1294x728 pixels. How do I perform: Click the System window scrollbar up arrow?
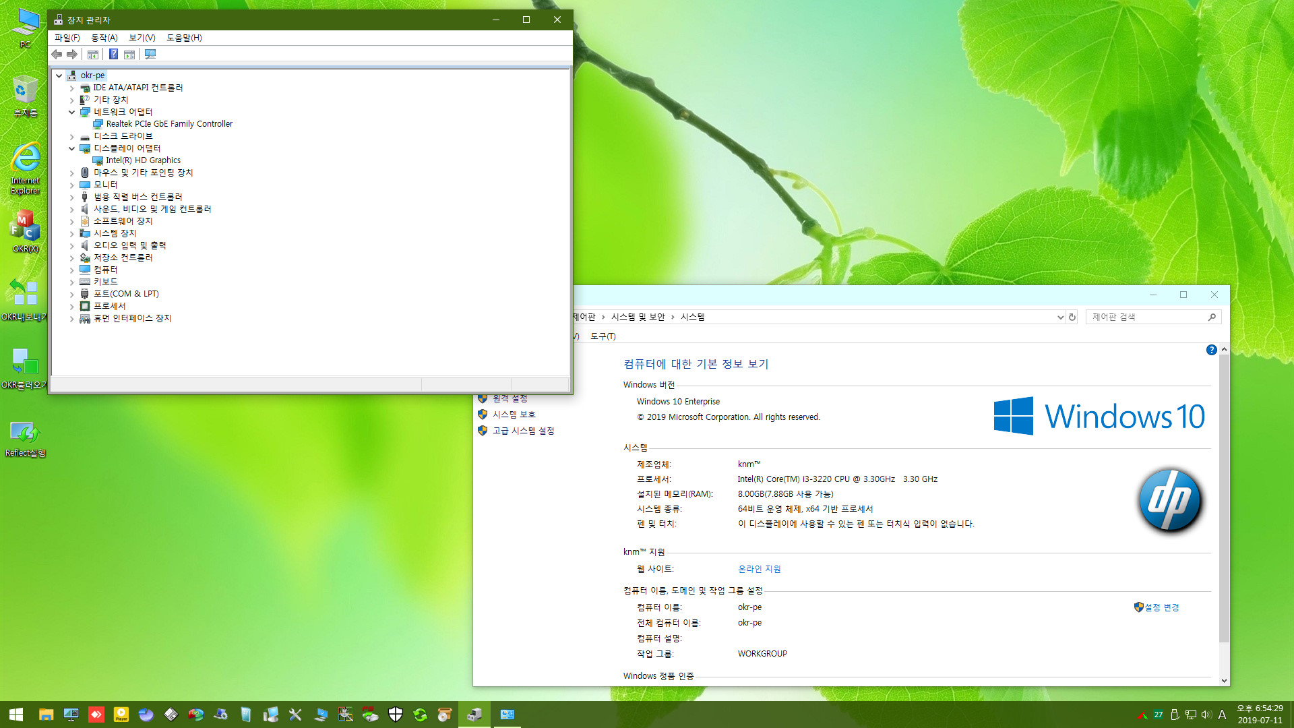click(x=1224, y=349)
